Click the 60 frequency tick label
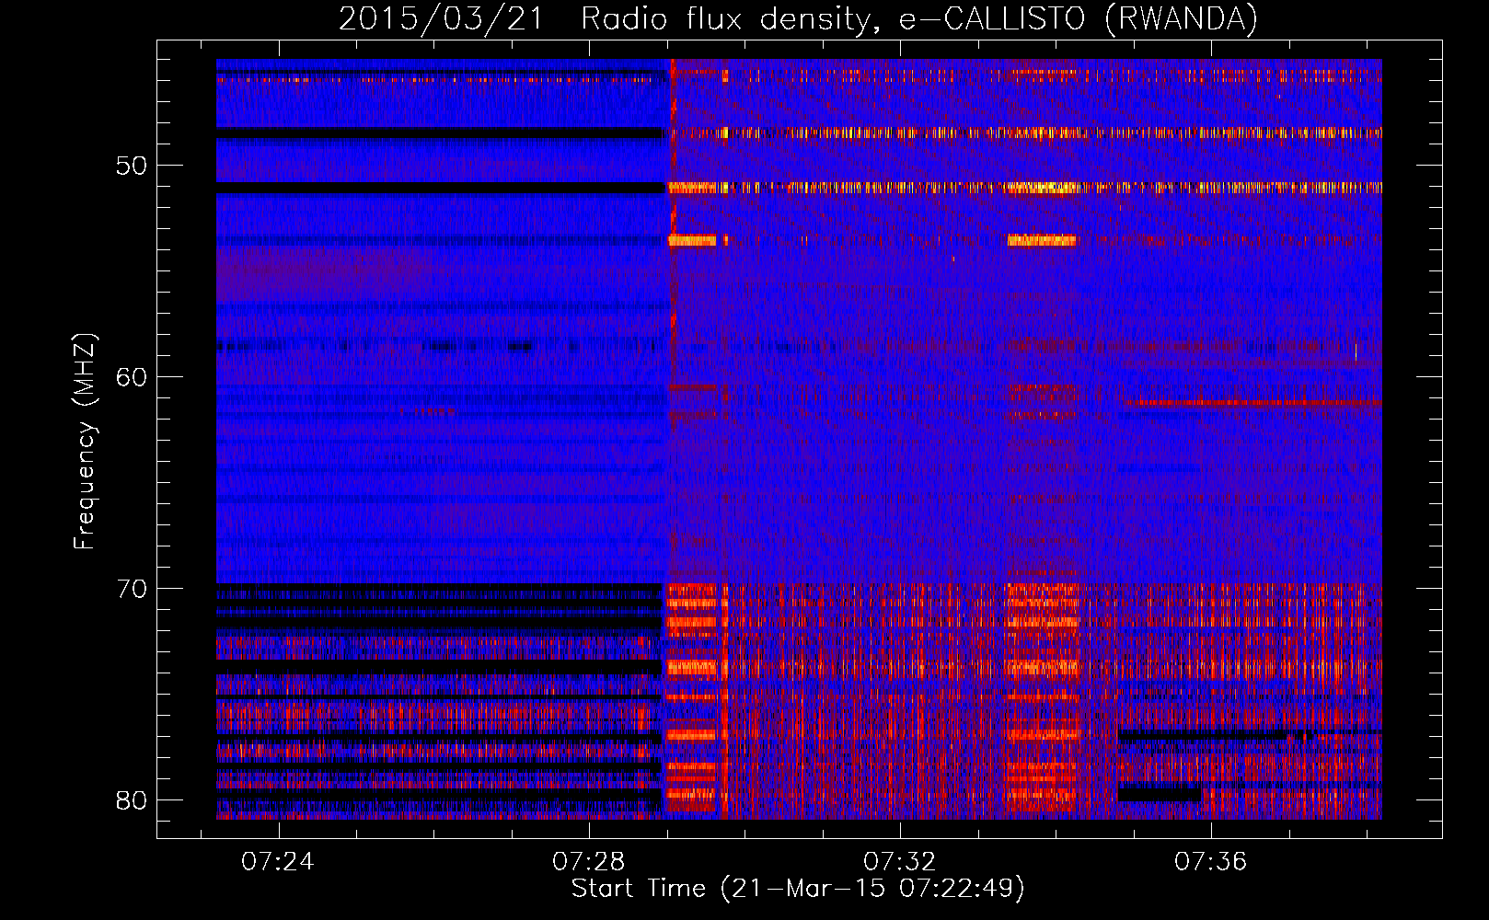 132,378
